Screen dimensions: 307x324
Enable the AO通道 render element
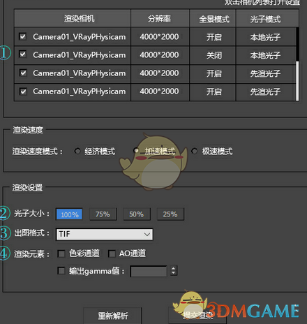point(112,253)
